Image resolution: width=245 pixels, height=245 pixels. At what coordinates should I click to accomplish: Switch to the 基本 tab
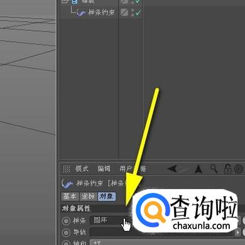[70, 197]
